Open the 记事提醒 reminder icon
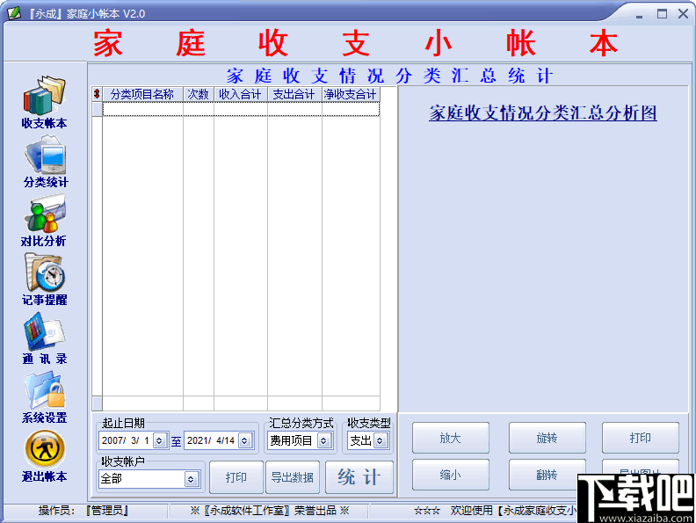The width and height of the screenshot is (696, 523). pos(45,280)
